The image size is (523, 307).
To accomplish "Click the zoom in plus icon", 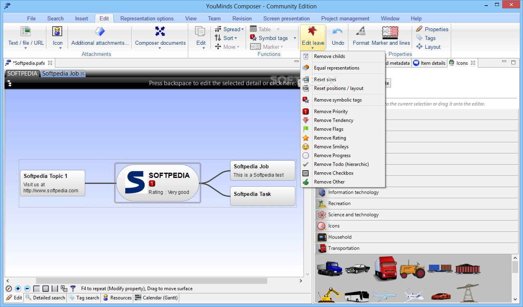I will [x=18, y=289].
